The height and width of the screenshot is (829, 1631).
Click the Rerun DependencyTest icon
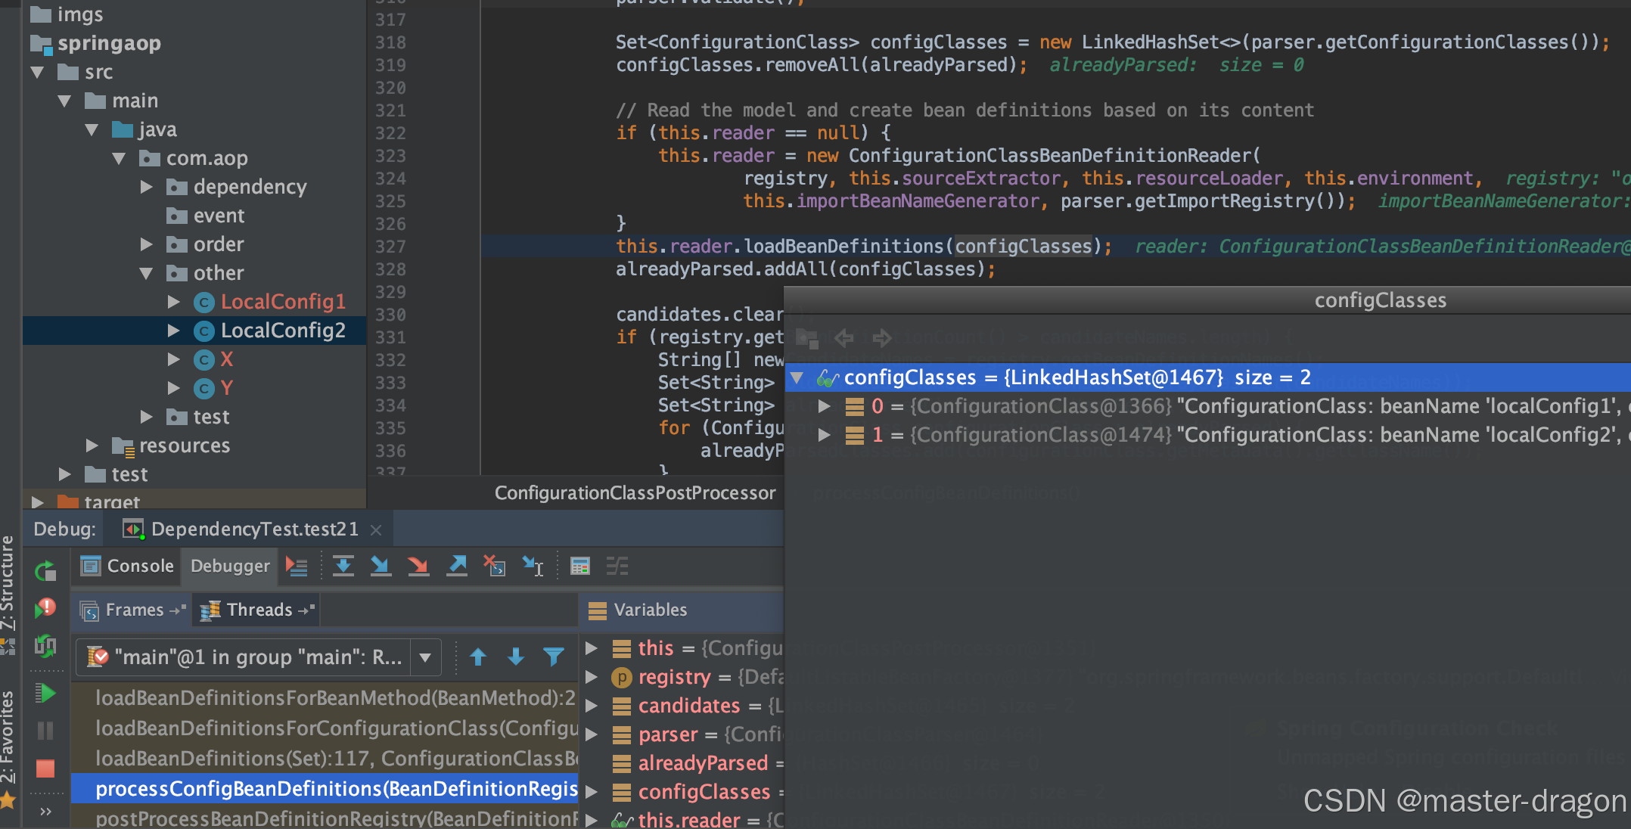coord(45,571)
